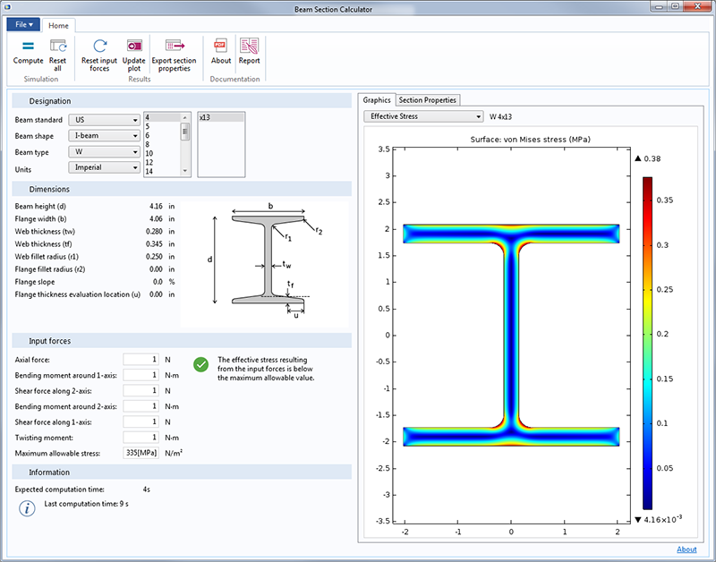Generate the Report icon
The height and width of the screenshot is (562, 716).
249,47
